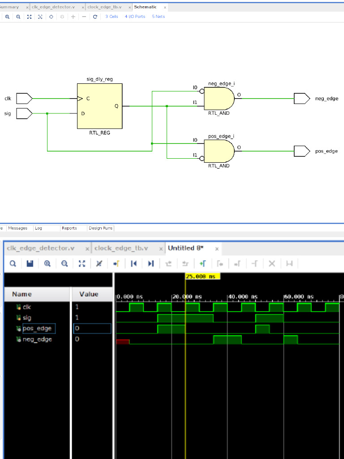Click the schematic zoom-to-selection icon
Image resolution: width=344 pixels, height=459 pixels.
pos(40,17)
